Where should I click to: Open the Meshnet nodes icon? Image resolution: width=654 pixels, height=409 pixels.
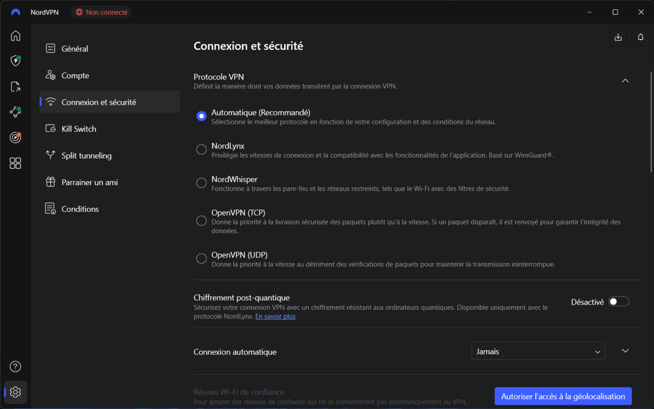tap(15, 112)
